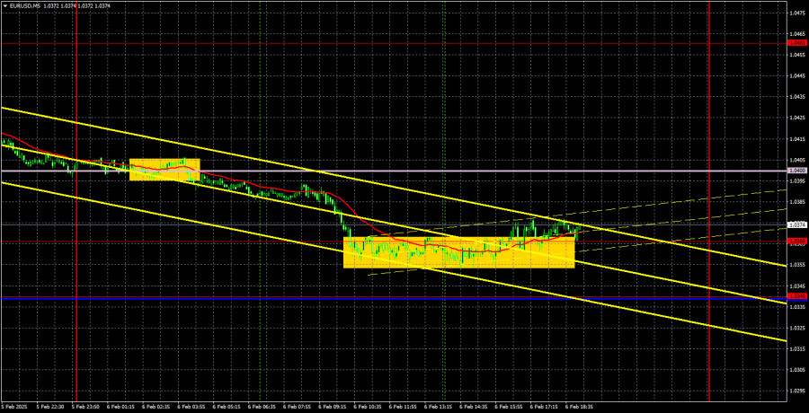Click the 1.0400 price label on axis
Image resolution: width=809 pixels, height=413 pixels.
tap(796, 170)
